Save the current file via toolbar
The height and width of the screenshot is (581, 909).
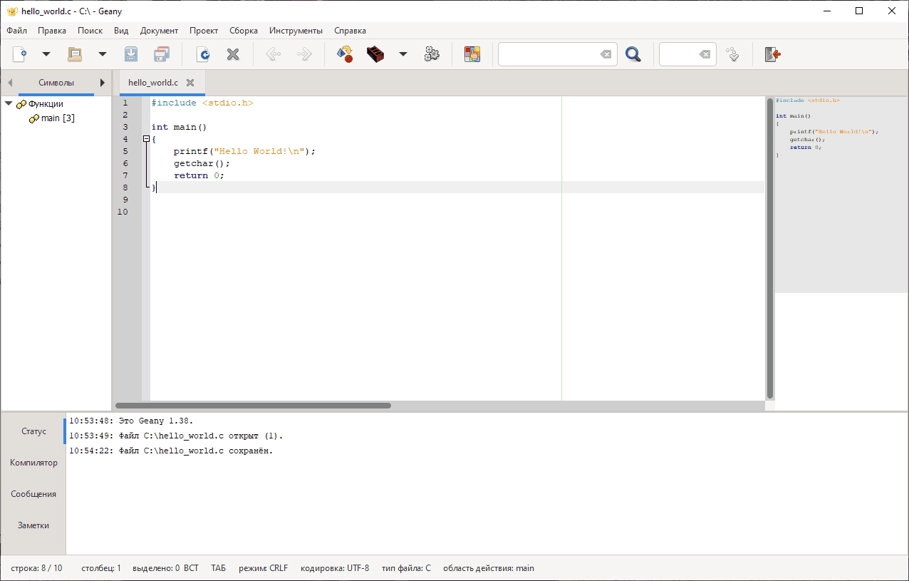[x=131, y=54]
